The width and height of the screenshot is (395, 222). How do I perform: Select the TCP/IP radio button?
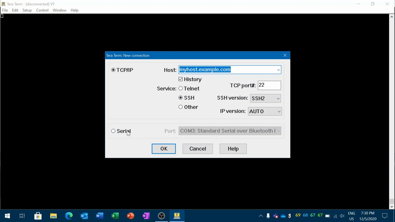pos(113,70)
